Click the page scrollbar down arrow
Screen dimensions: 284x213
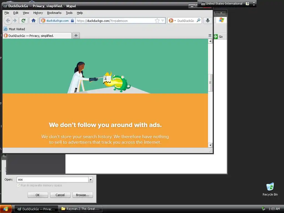[210, 145]
